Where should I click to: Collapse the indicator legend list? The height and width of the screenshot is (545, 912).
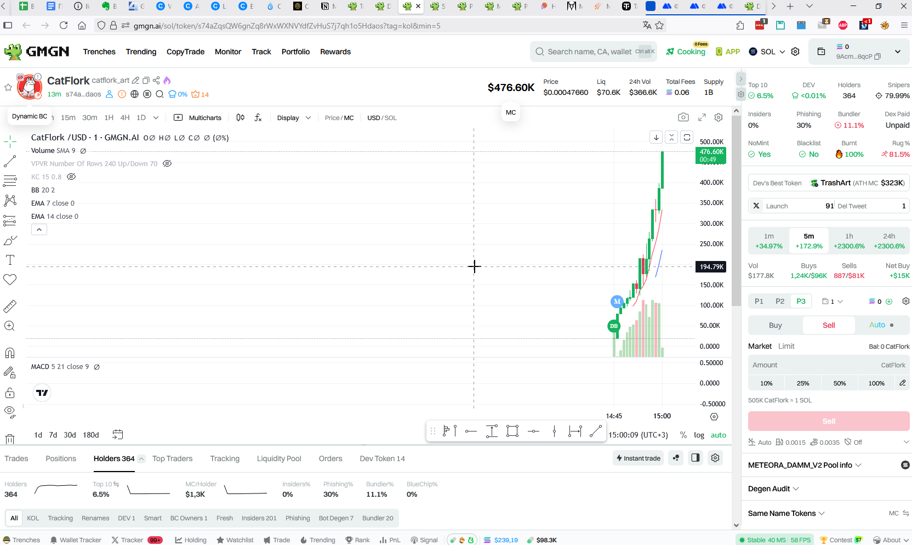click(39, 230)
